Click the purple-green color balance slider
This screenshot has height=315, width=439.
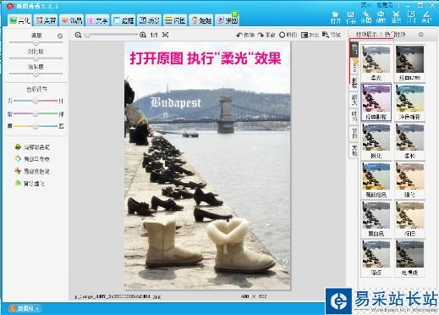36,113
